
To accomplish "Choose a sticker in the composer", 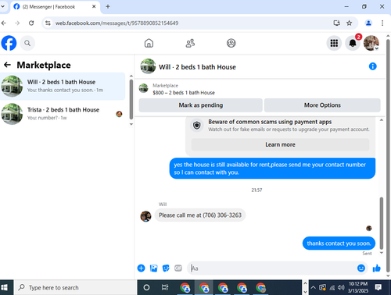I will point(166,268).
